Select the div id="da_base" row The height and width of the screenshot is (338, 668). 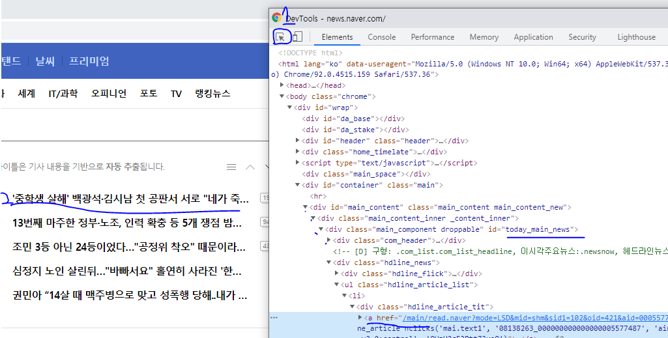[353, 119]
